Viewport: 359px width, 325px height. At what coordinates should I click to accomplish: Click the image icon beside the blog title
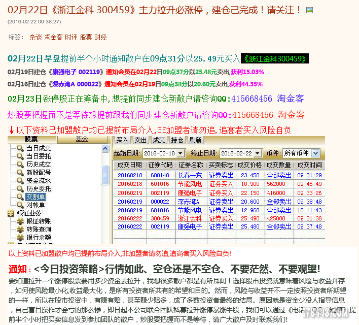(309, 10)
